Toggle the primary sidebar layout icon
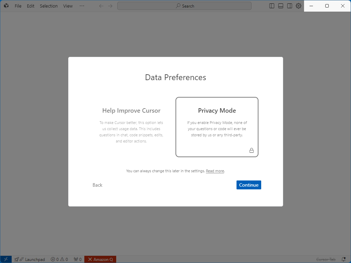This screenshot has width=351, height=263. click(272, 6)
